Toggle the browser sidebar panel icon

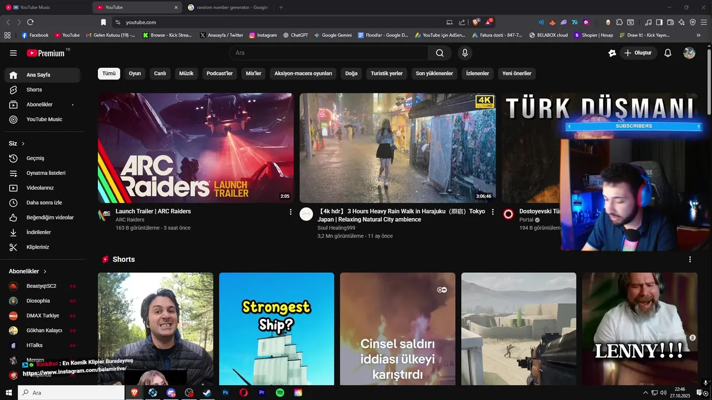coord(659,22)
